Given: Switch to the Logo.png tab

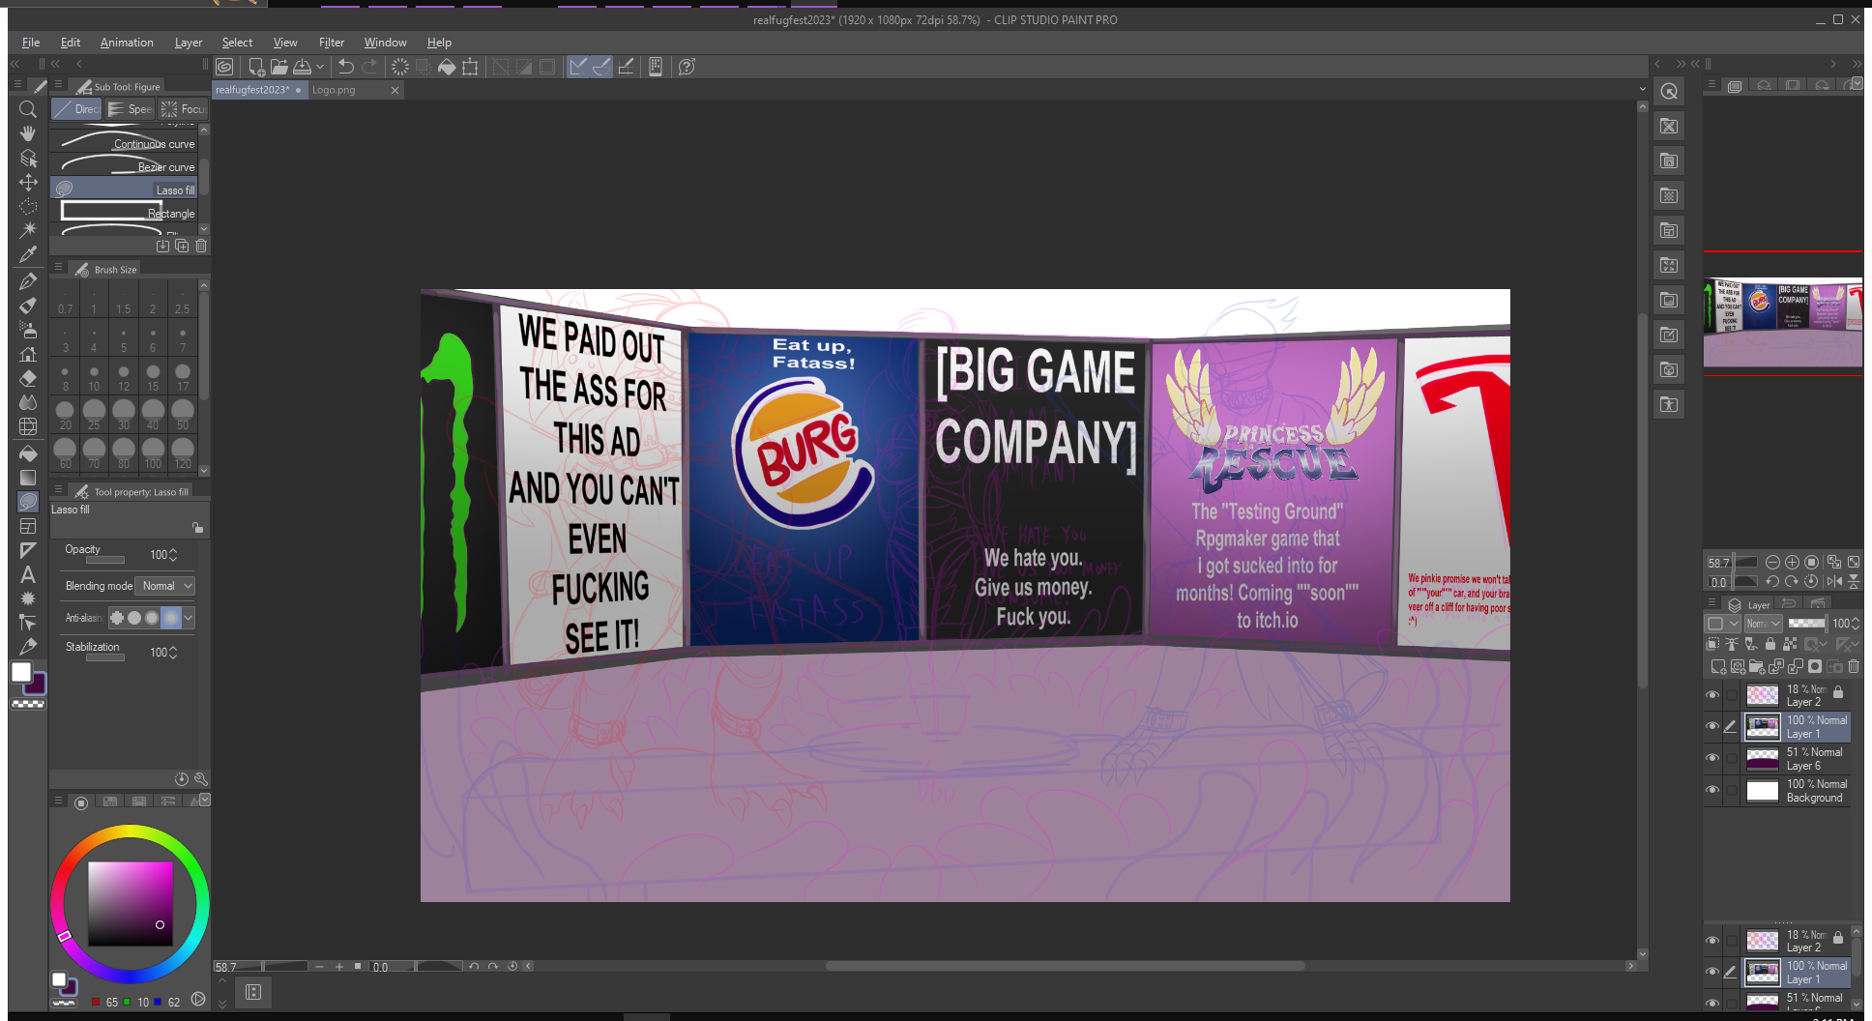Looking at the screenshot, I should [334, 90].
